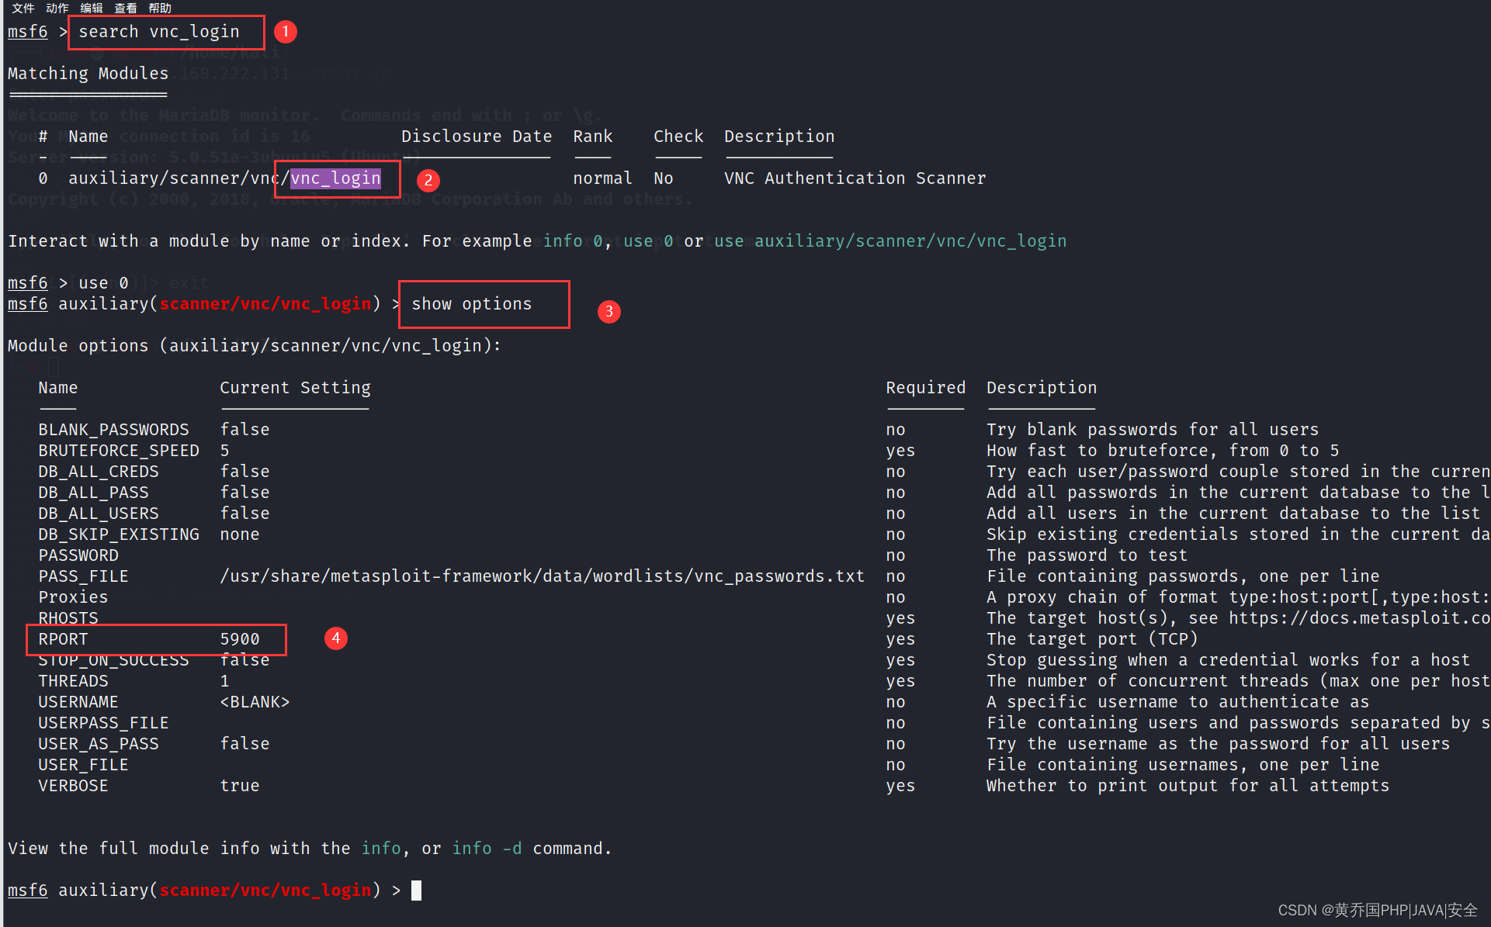The width and height of the screenshot is (1491, 927).
Task: Click the 'search vnc_login' command text
Action: coord(159,32)
